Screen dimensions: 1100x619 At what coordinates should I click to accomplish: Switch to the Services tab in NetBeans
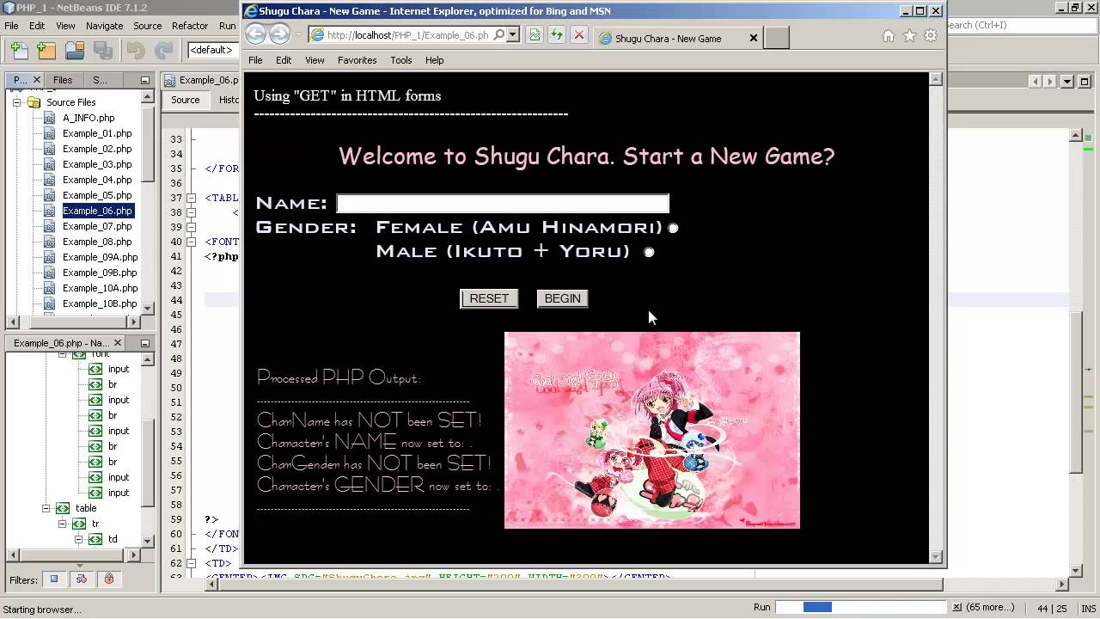pyautogui.click(x=100, y=80)
